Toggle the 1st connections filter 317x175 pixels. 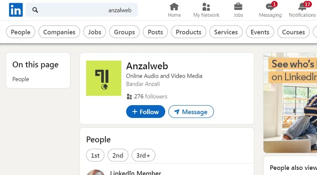coord(95,155)
